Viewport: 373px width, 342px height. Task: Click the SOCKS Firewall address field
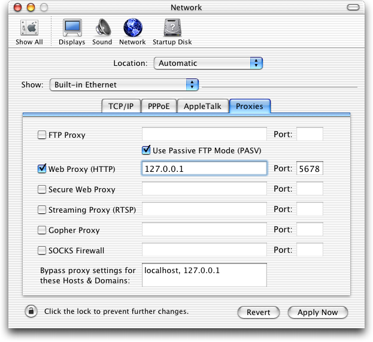[x=204, y=250]
